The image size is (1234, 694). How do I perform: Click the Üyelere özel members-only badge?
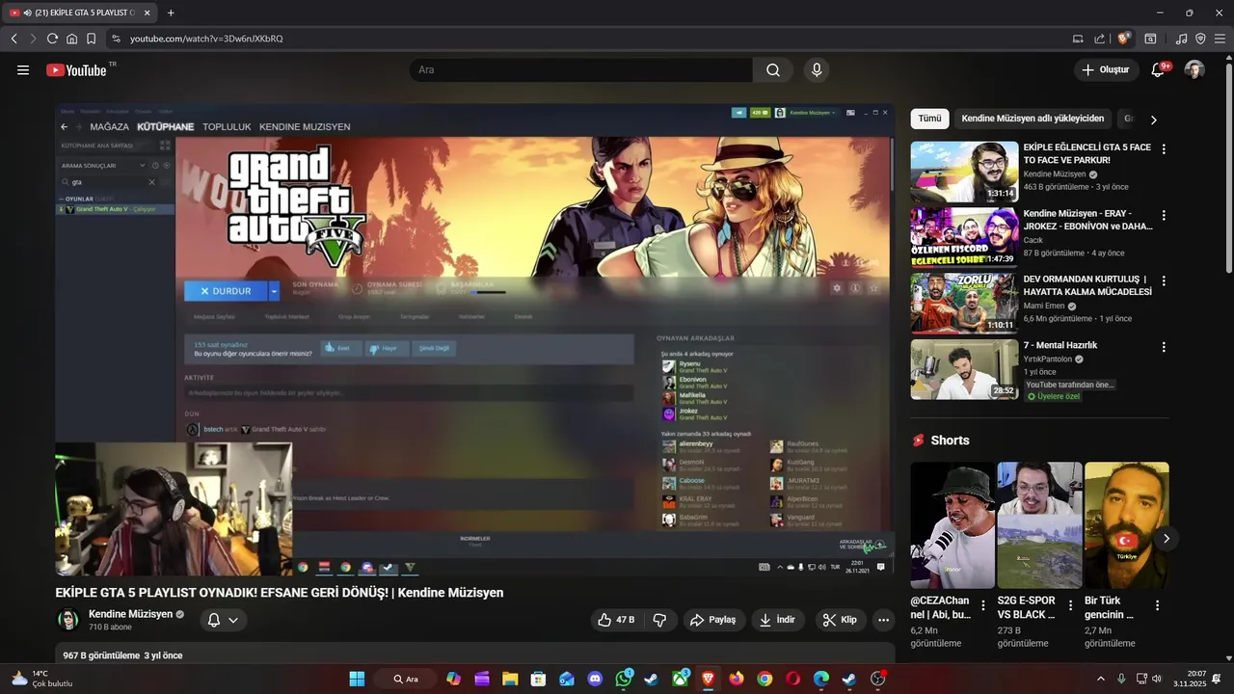click(1053, 396)
